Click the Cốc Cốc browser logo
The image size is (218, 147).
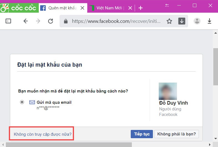19,8
